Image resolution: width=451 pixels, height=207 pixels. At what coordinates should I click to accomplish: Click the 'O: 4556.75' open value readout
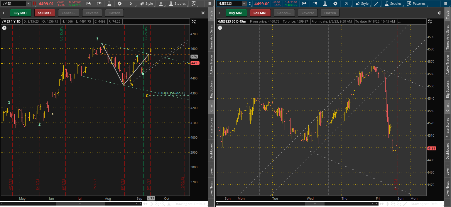pyautogui.click(x=50, y=21)
